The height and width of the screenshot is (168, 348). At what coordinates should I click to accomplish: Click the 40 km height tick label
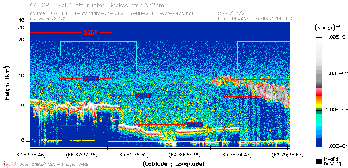point(21,21)
